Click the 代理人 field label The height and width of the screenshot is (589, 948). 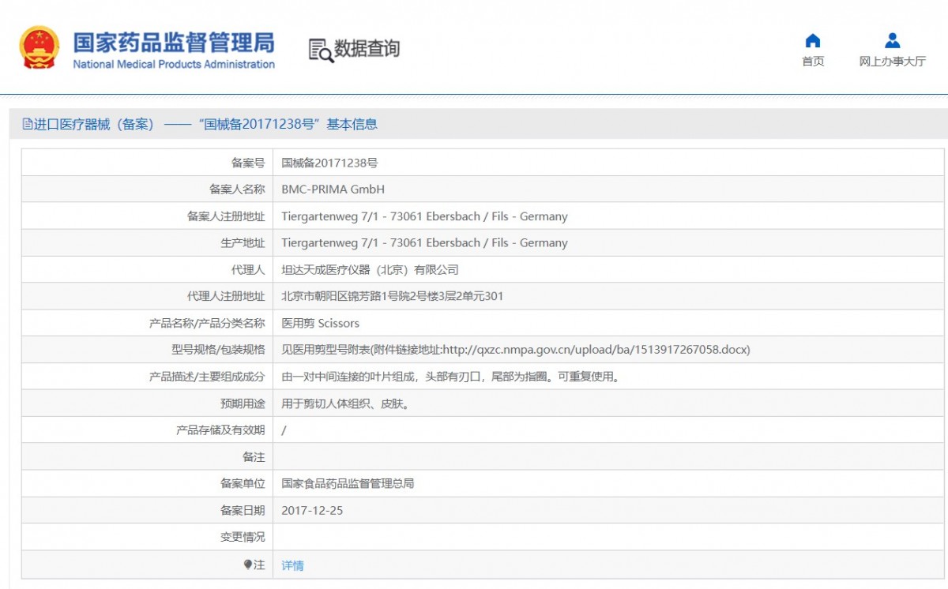click(x=248, y=270)
